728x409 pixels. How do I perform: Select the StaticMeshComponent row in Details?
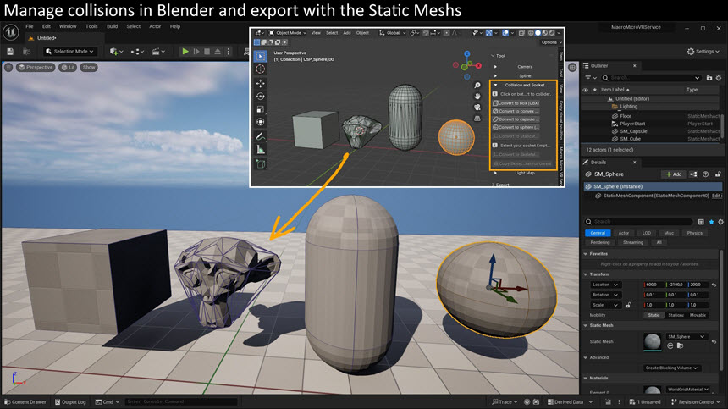[653, 196]
